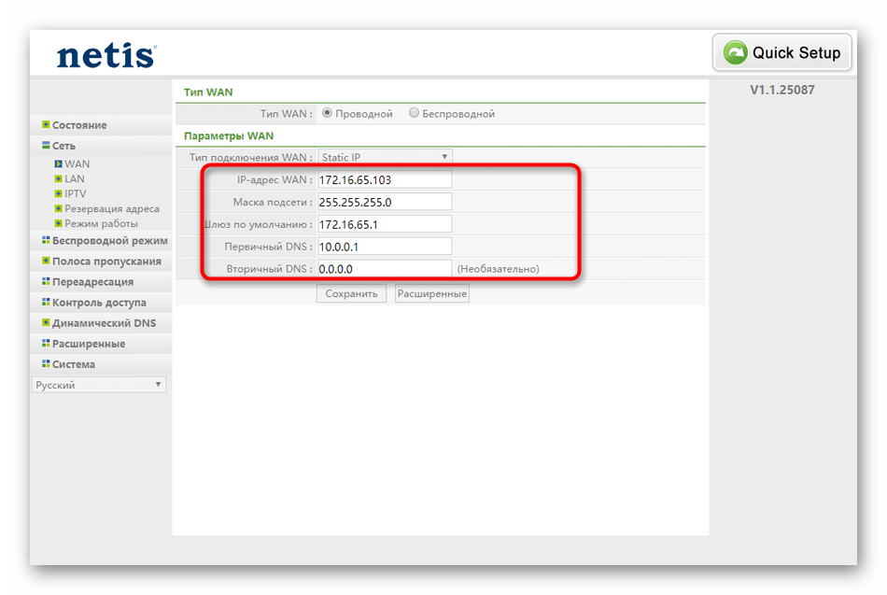Open the Русский language dropdown

[99, 385]
